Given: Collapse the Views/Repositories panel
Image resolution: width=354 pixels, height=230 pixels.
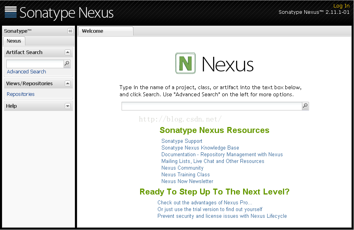Looking at the screenshot, I should pyautogui.click(x=67, y=83).
